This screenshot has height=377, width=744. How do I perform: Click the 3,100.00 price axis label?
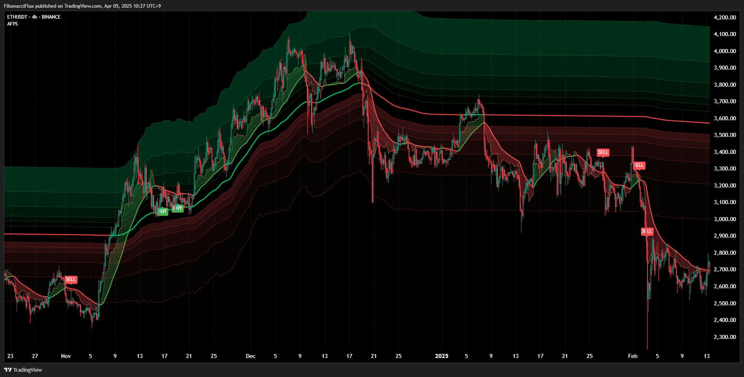(x=725, y=202)
